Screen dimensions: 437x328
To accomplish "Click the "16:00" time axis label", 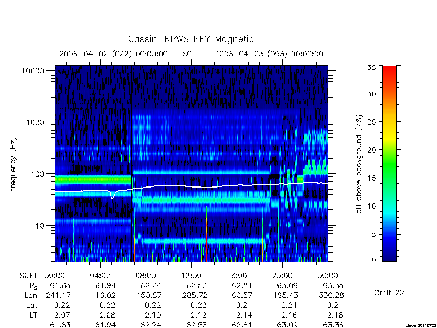I will (237, 276).
